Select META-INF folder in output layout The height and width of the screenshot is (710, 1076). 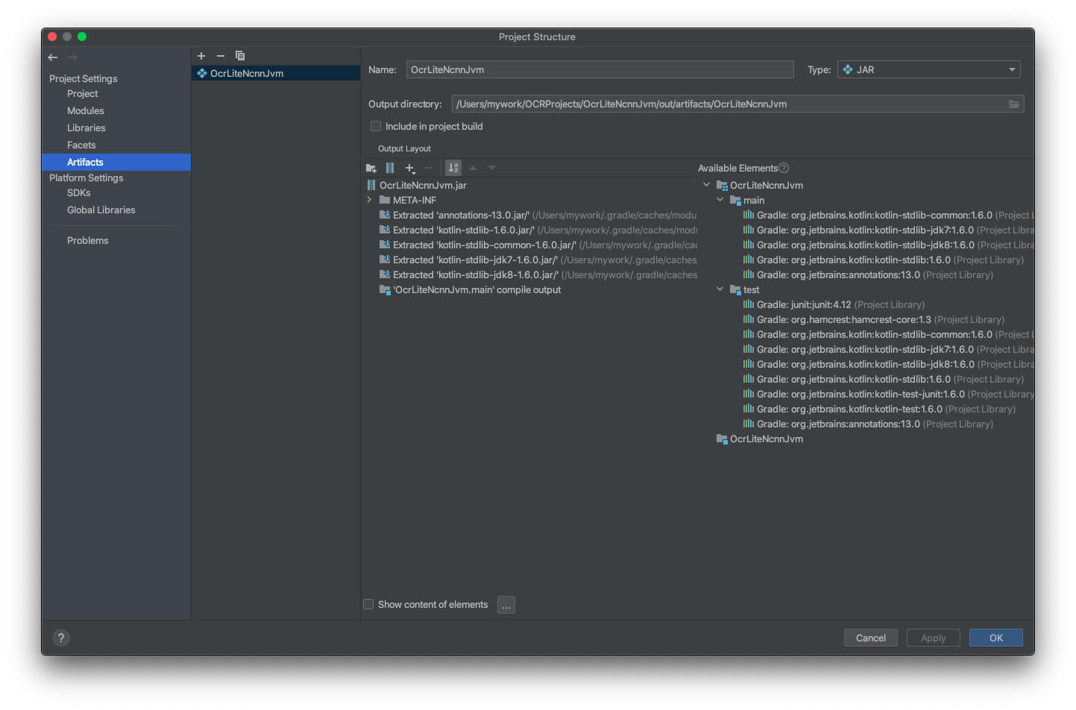(415, 201)
